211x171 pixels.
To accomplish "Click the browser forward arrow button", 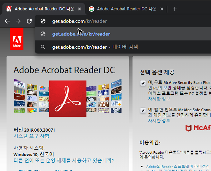I will click(x=18, y=21).
